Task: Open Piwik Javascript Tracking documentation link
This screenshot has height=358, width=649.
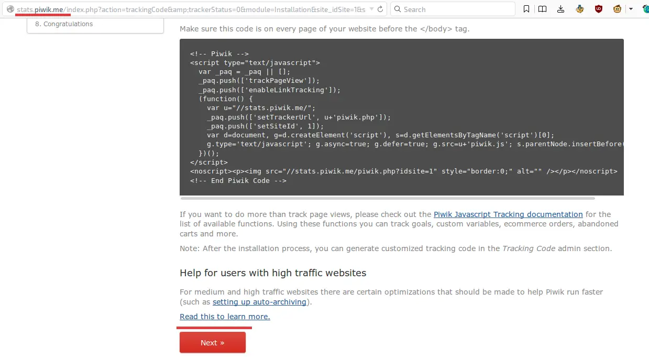Action: click(x=508, y=214)
